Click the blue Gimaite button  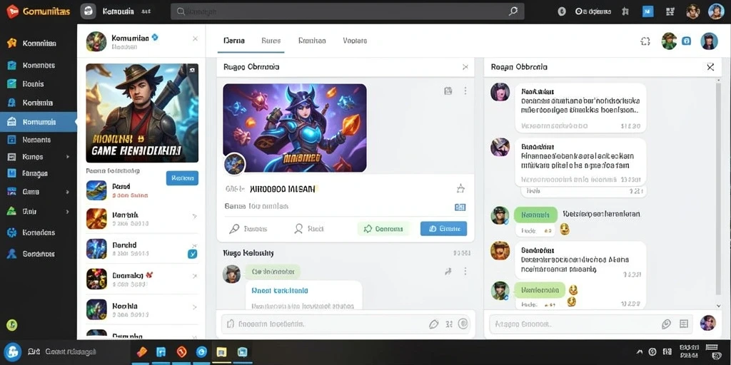pos(443,229)
